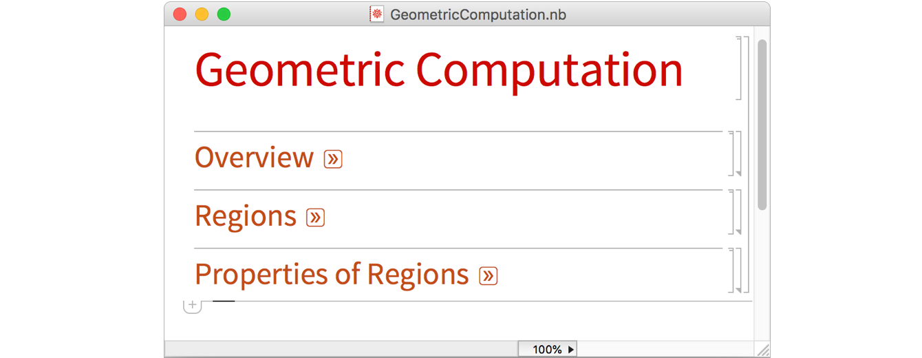Image resolution: width=922 pixels, height=358 pixels.
Task: Click the Properties of Regions heading
Action: click(332, 275)
